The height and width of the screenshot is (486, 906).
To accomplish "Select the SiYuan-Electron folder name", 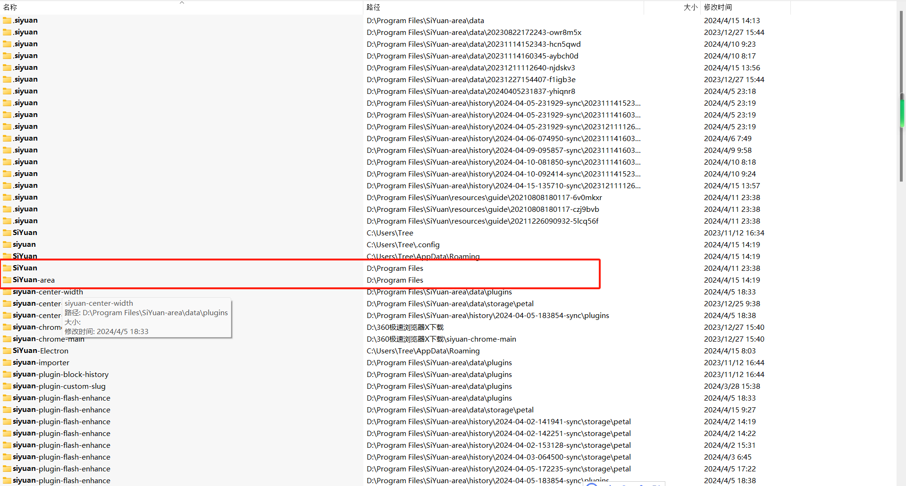I will (41, 351).
